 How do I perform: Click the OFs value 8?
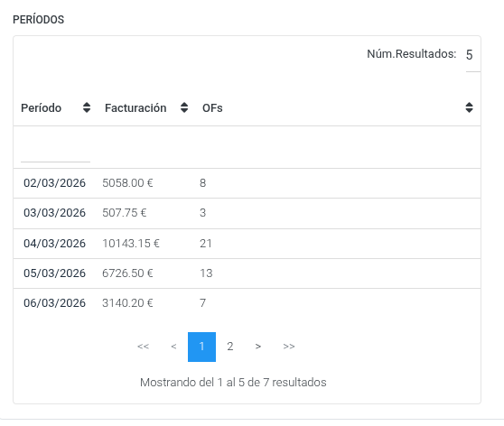[203, 183]
